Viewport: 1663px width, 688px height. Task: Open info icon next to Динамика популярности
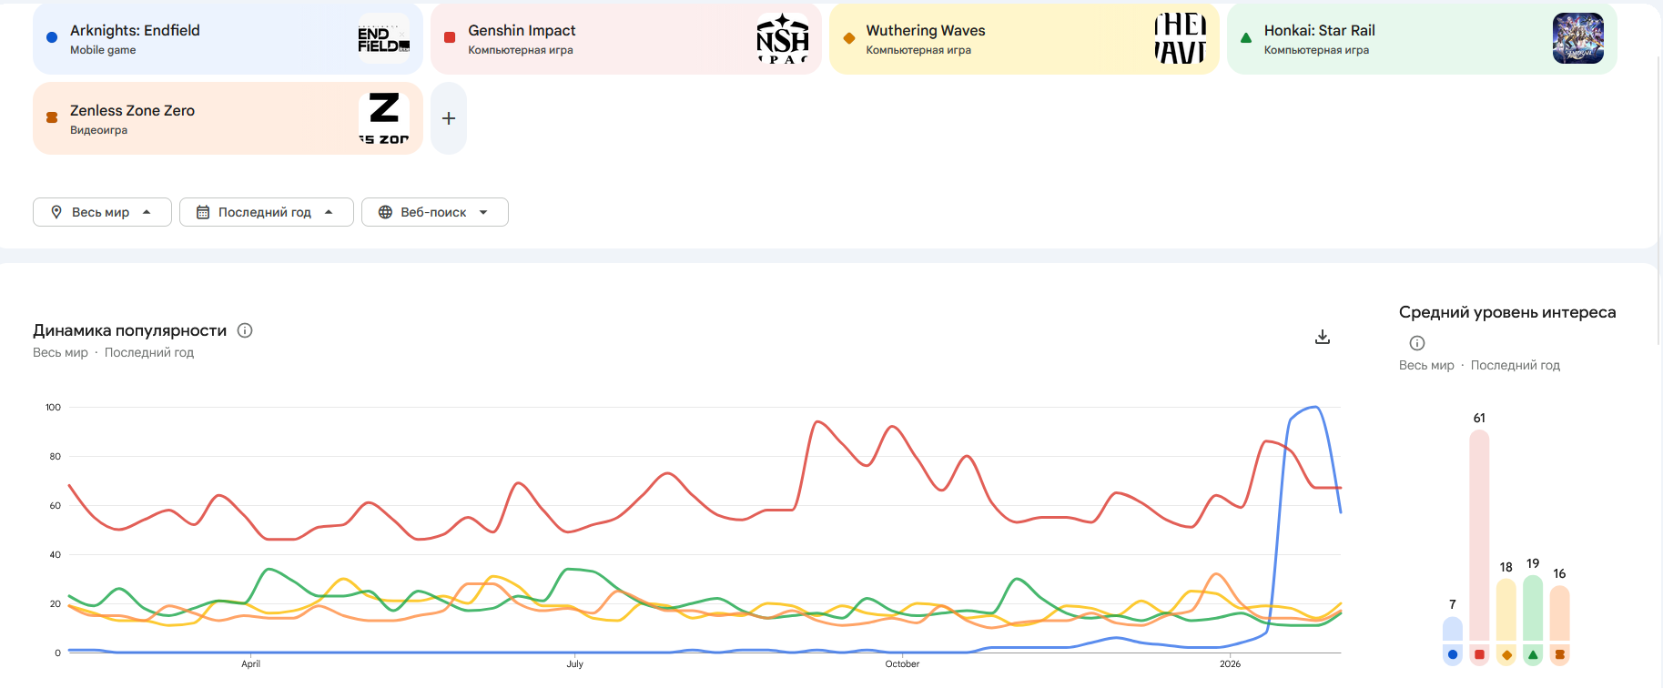click(245, 330)
